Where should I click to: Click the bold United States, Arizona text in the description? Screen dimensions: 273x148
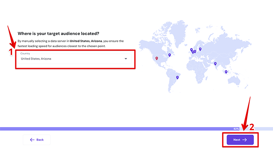[86, 41]
